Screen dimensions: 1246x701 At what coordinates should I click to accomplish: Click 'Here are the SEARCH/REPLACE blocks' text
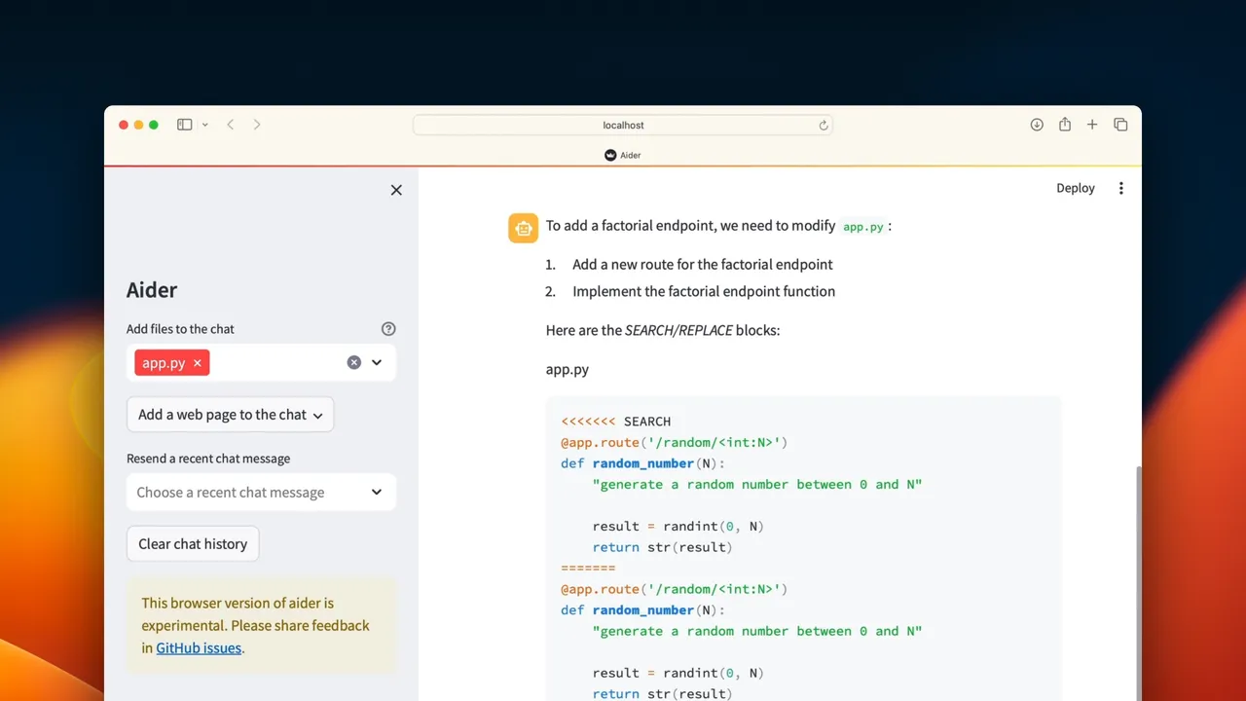663,331
